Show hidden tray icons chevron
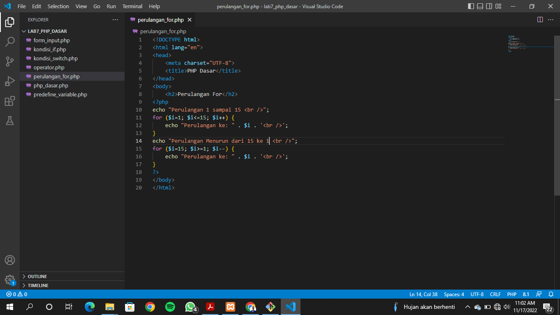Screen dimensions: 560x315 (467, 306)
